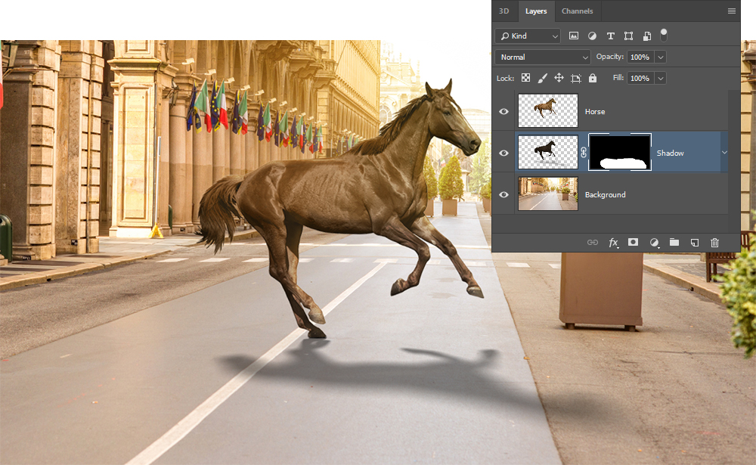Screen dimensions: 756x465
Task: Click the Fill percentage value field
Action: pos(640,79)
